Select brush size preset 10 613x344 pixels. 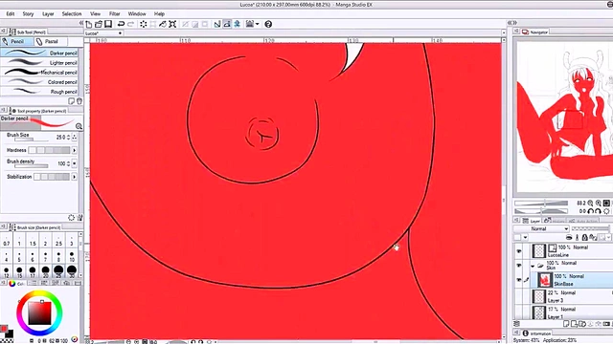pos(72,257)
